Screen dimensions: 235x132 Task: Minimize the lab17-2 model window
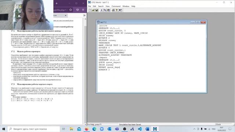click(x=192, y=22)
